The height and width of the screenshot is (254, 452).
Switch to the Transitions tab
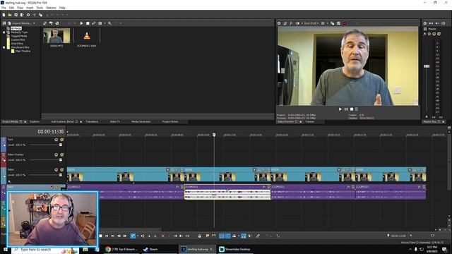[x=92, y=122]
